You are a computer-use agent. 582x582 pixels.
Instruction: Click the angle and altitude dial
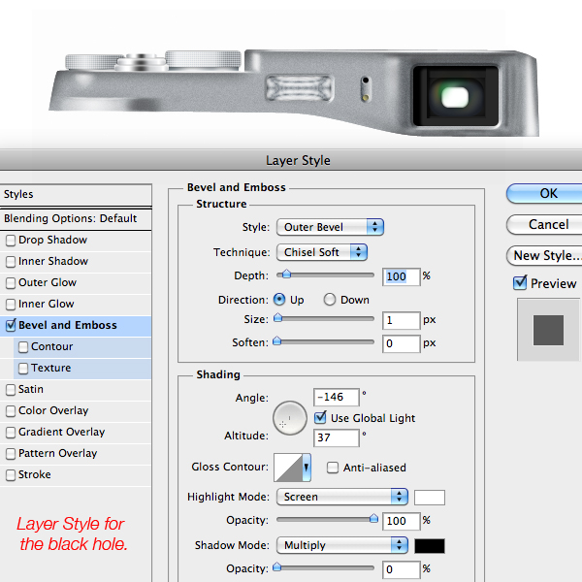click(289, 418)
